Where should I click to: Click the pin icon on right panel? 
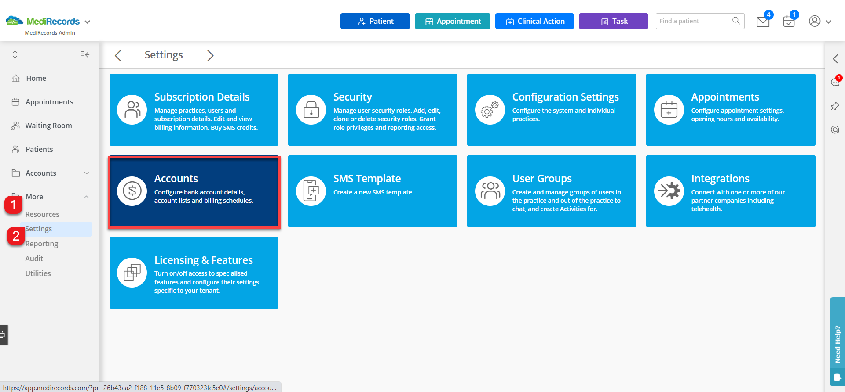(x=835, y=106)
